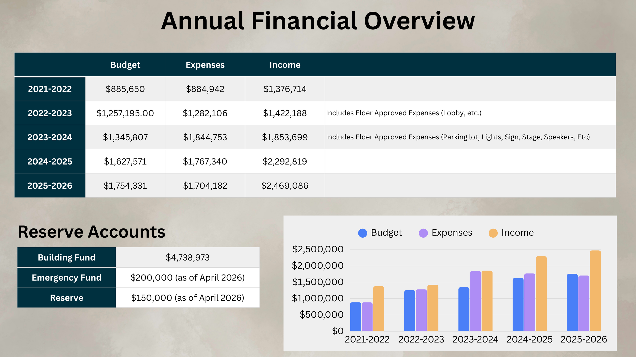The height and width of the screenshot is (357, 636).
Task: Click the Income label in the chart legend
Action: (518, 233)
